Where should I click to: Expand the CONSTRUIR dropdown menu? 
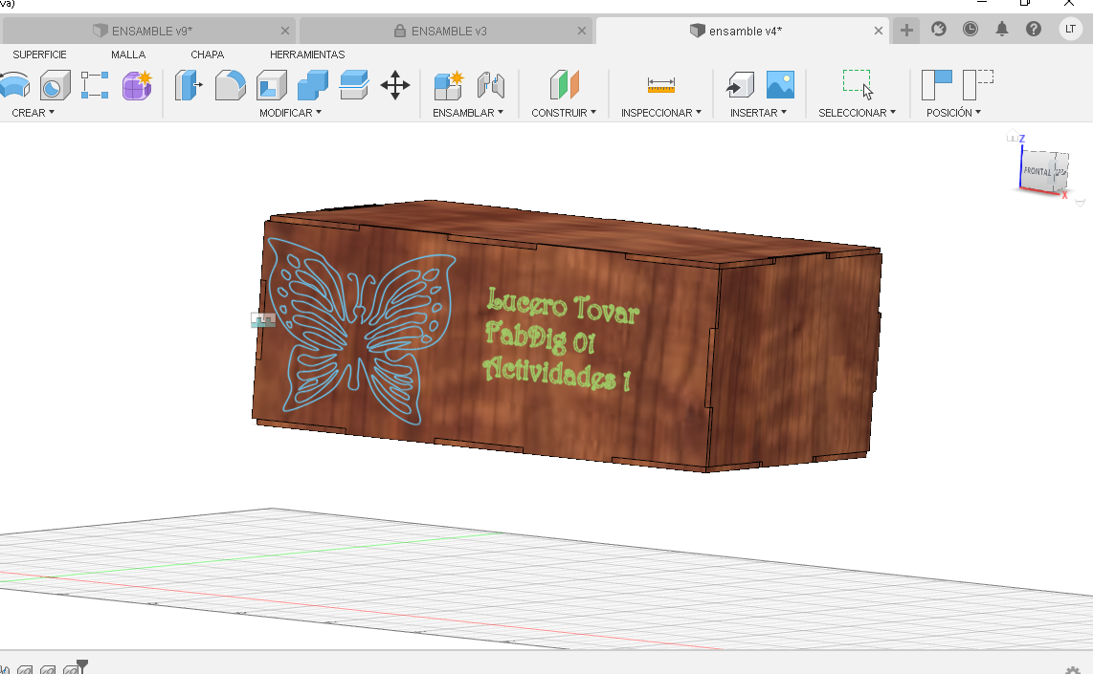[x=563, y=113]
